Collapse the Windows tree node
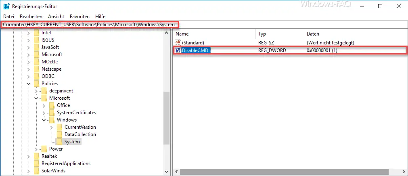The width and height of the screenshot is (408, 176). click(44, 120)
